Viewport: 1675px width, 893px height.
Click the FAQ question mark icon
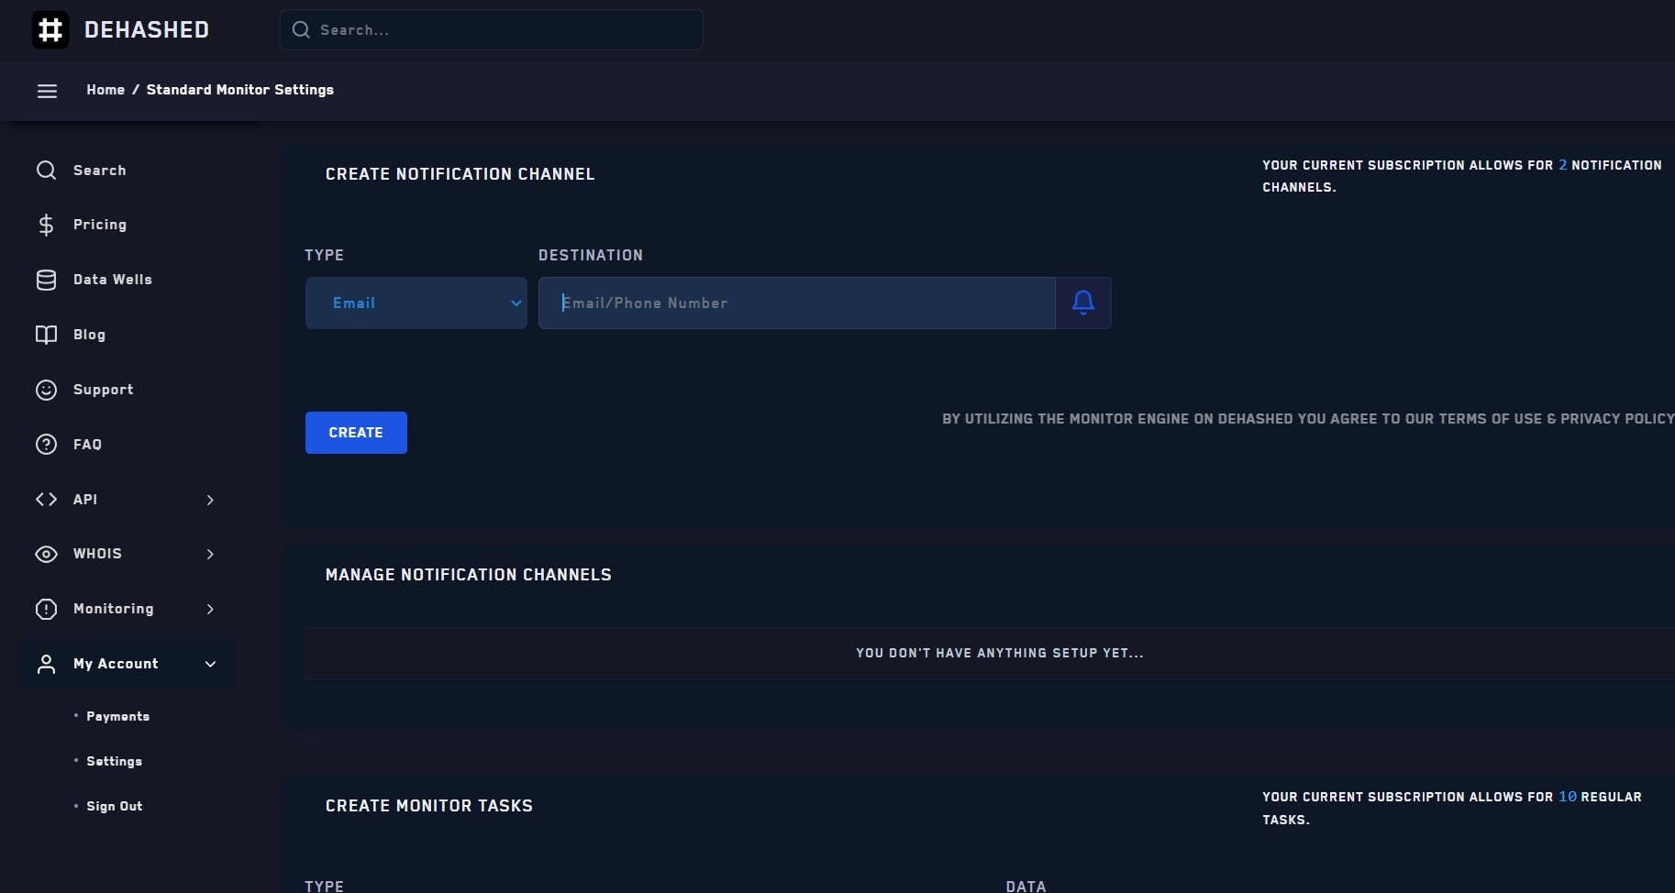click(46, 445)
